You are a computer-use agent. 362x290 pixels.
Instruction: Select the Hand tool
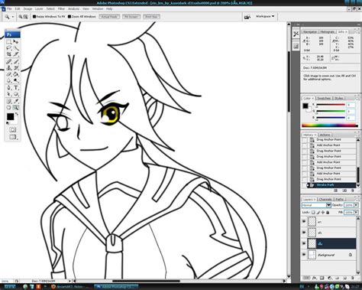click(9, 107)
